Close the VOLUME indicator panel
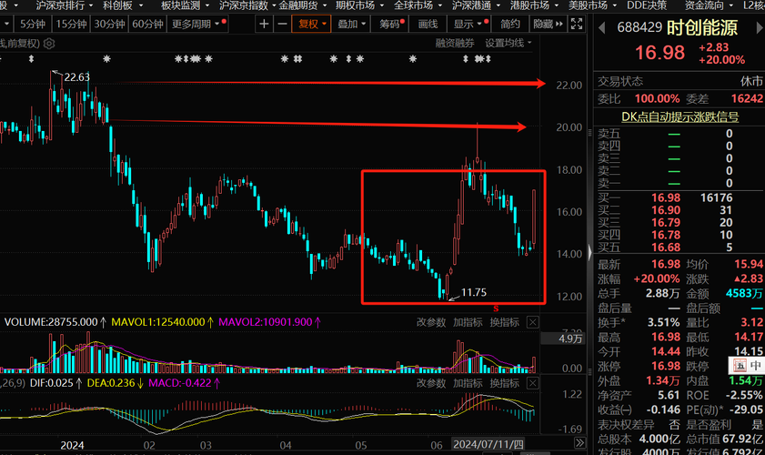This screenshot has width=765, height=455. tap(533, 322)
